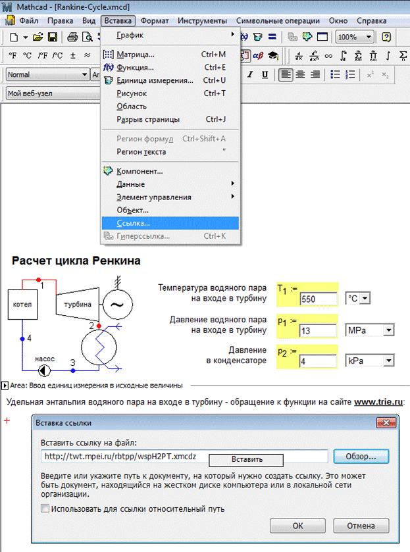Image resolution: width=410 pixels, height=552 pixels.
Task: Click the Insert Unit mug icon in toolbar
Action: coord(258,37)
